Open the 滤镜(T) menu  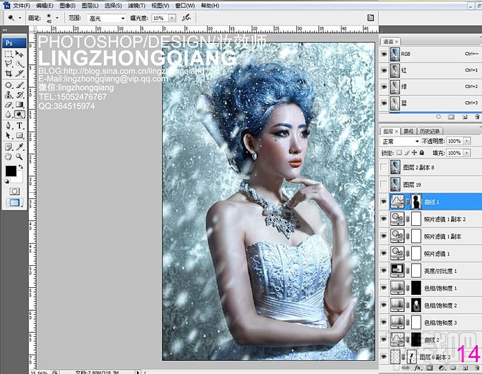(x=136, y=6)
